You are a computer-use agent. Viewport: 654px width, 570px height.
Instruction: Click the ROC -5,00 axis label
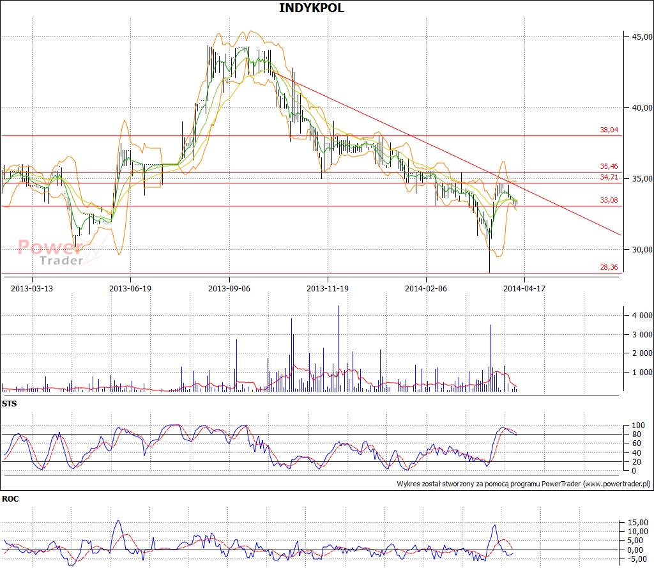click(x=639, y=558)
